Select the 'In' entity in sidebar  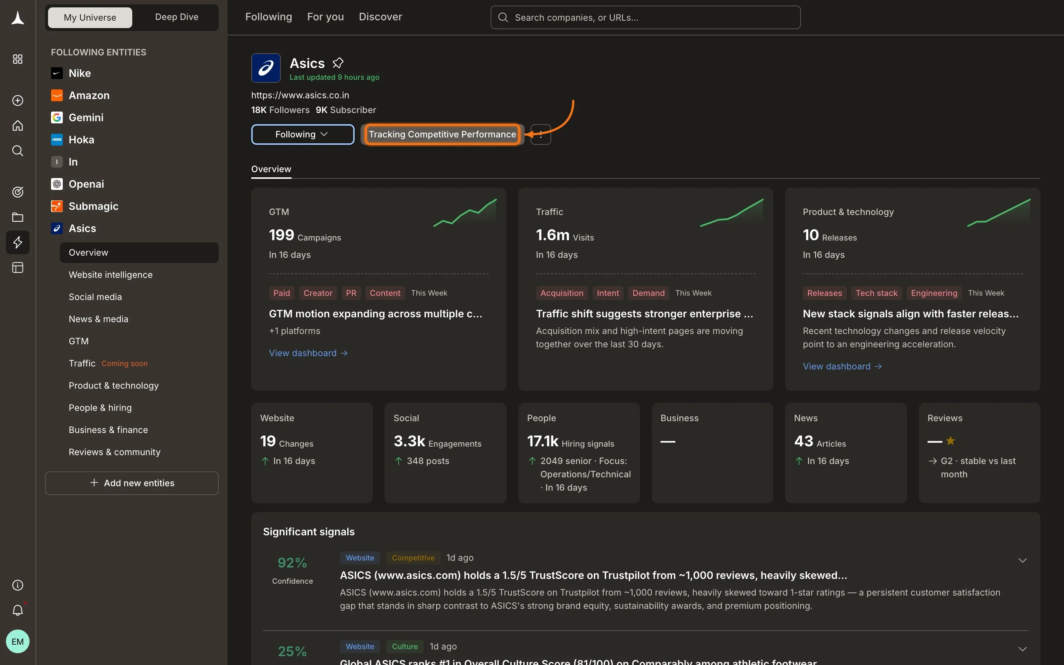(x=73, y=162)
